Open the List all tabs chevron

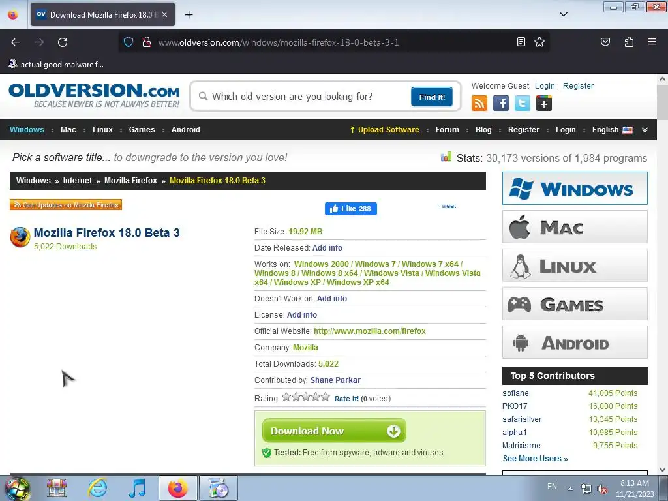click(563, 14)
